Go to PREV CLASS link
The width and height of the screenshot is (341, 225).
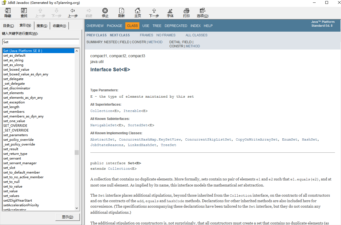(96, 35)
